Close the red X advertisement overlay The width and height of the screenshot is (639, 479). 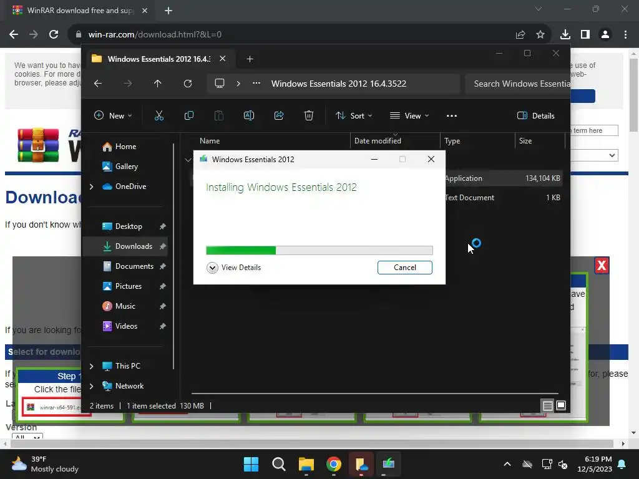click(x=602, y=266)
